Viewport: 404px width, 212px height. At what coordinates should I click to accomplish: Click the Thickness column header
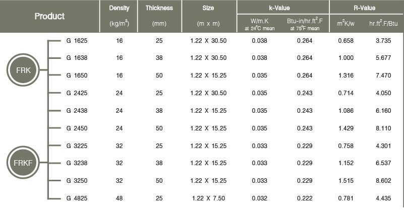(159, 9)
